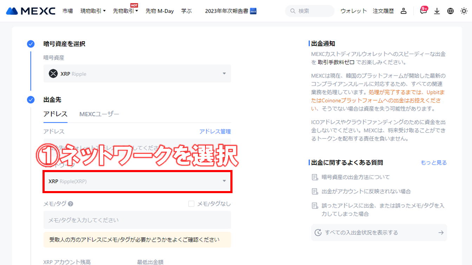This screenshot has height=265, width=472.
Task: Open the language globe icon
Action: tap(450, 11)
